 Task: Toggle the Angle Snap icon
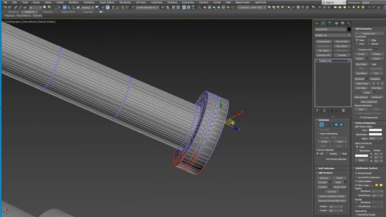(117, 7)
